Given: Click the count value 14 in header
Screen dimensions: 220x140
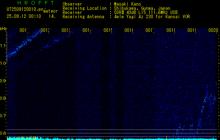Looking at the screenshot, I should [x=52, y=16].
